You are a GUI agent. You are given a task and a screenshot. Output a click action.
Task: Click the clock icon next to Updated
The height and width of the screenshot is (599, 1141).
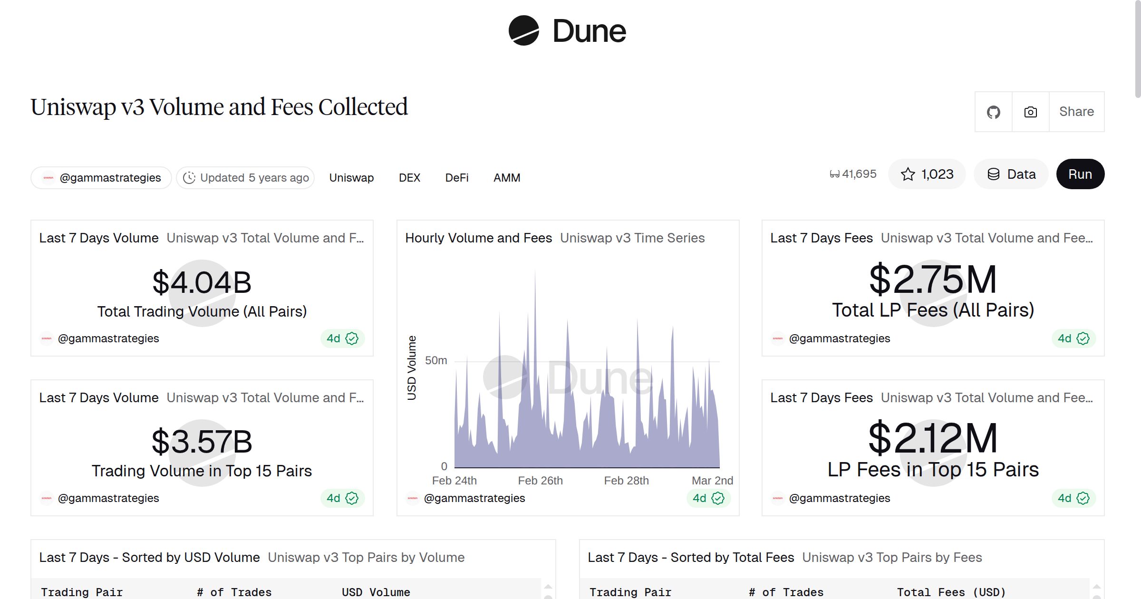(190, 177)
